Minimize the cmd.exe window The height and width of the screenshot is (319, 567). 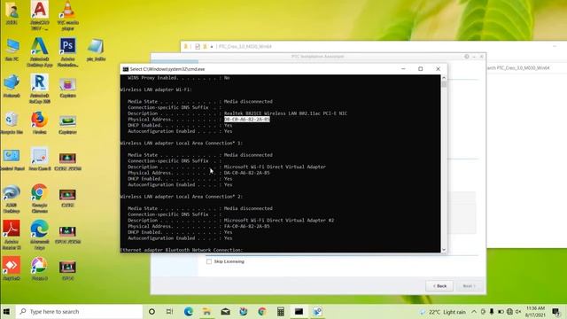[x=404, y=69]
